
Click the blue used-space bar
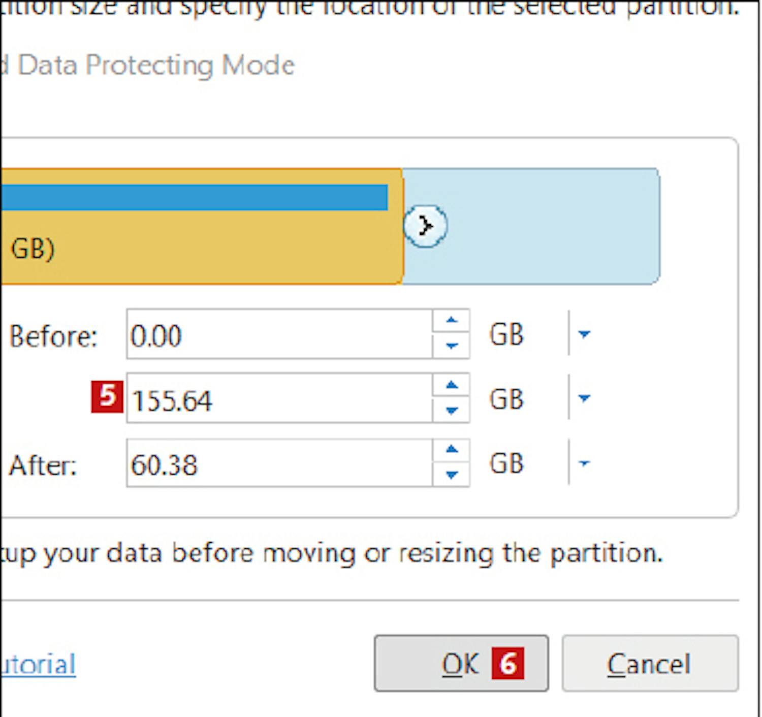(193, 197)
